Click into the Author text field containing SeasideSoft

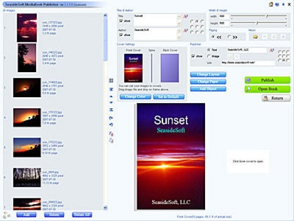155,34
